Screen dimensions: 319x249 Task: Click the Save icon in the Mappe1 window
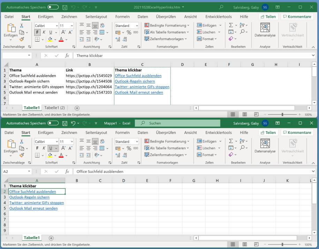click(64, 123)
